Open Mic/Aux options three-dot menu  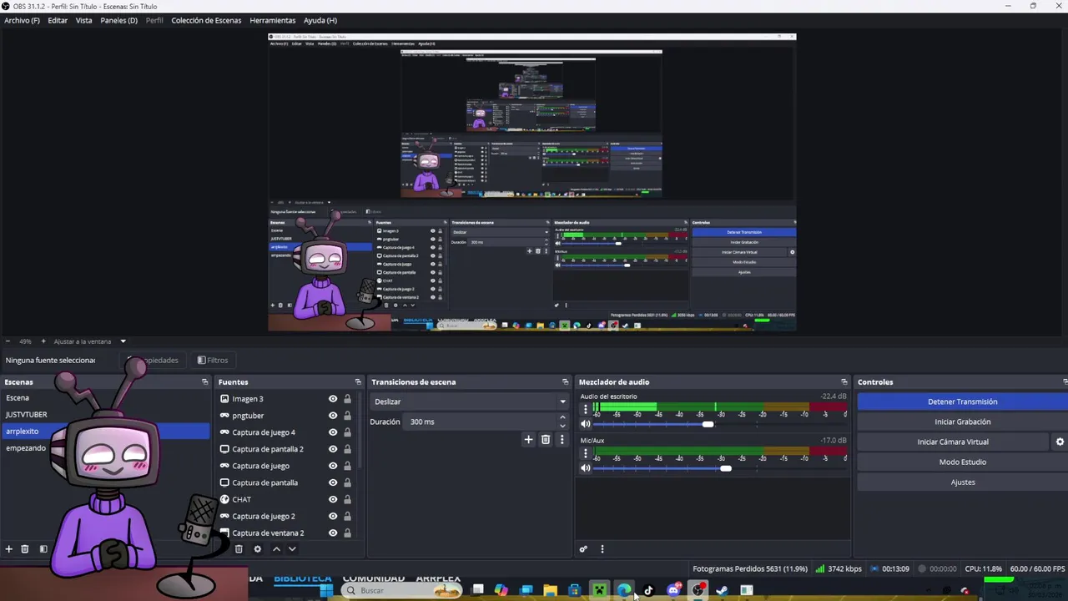click(586, 453)
